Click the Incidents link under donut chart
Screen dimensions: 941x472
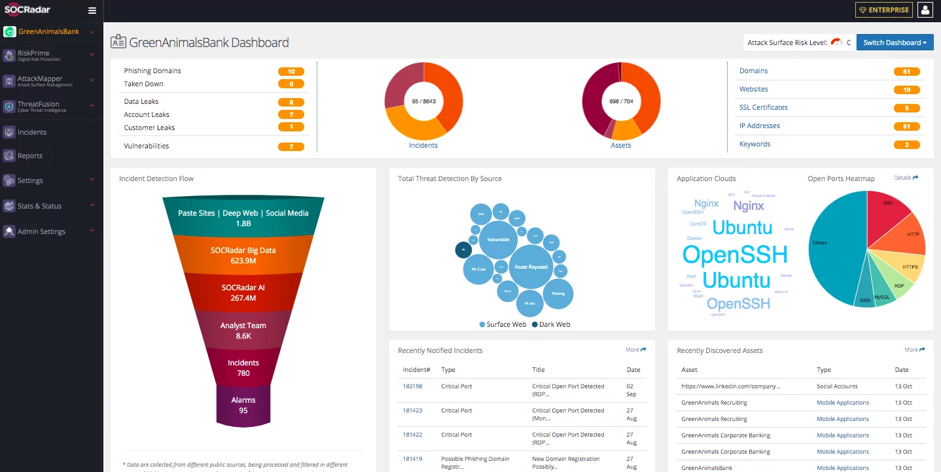tap(423, 145)
